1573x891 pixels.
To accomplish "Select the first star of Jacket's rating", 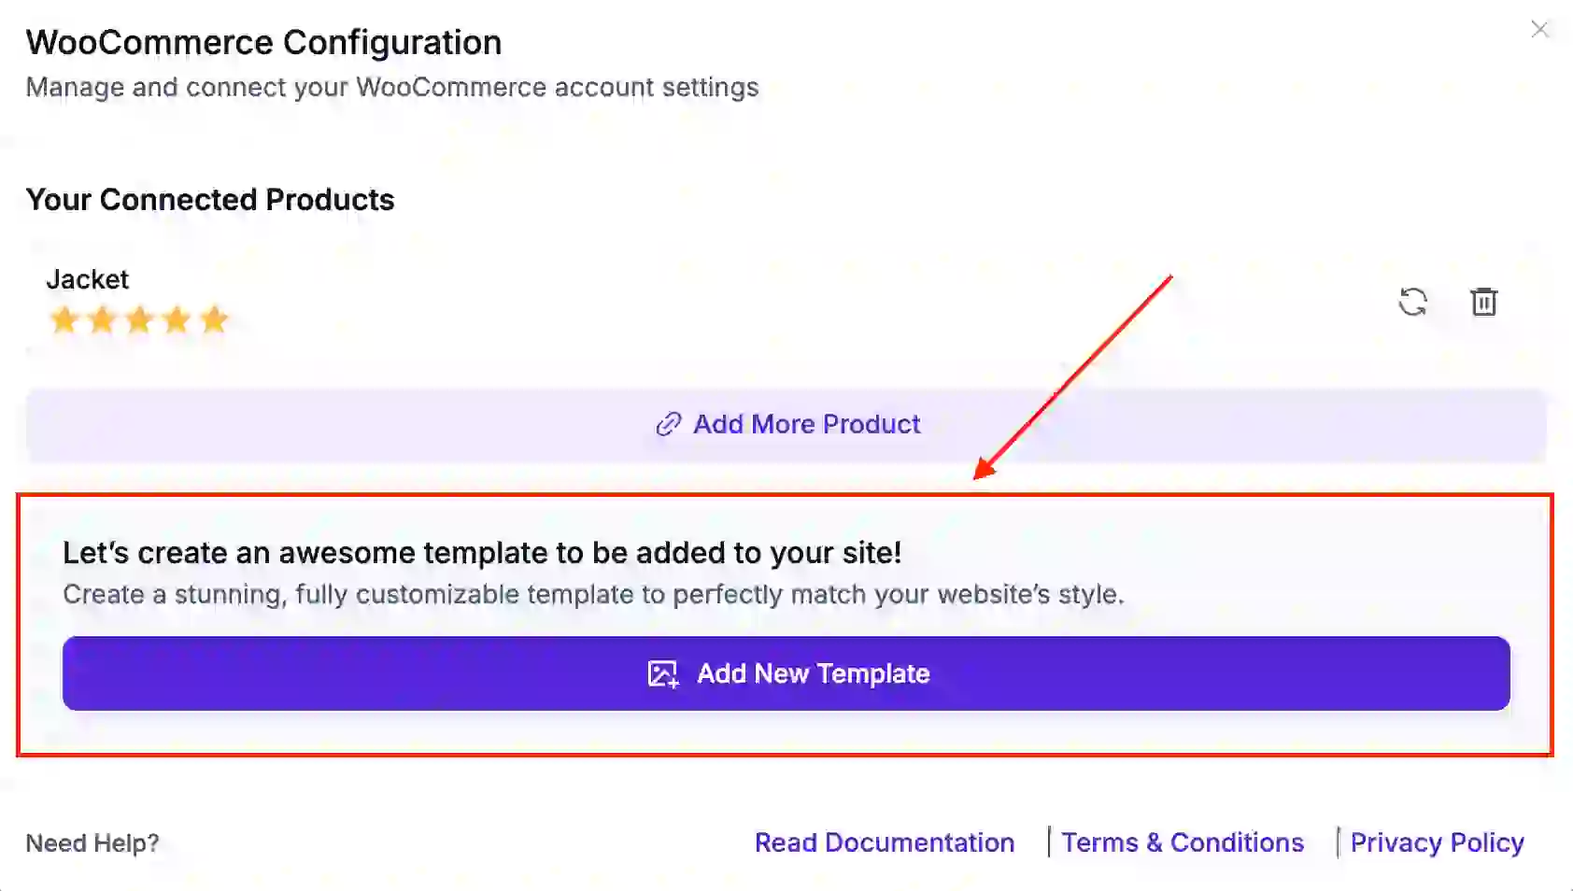I will 64,319.
